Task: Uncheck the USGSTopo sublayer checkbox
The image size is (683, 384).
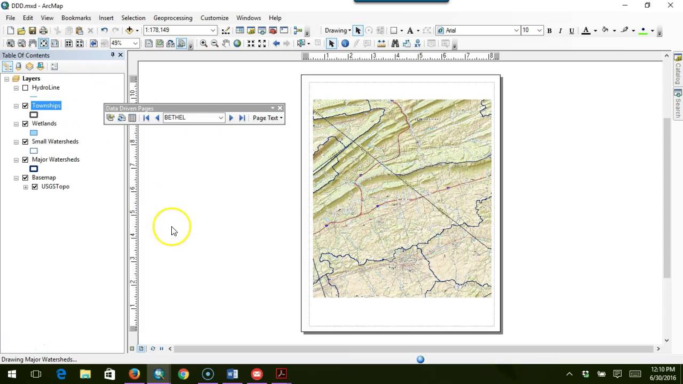Action: coord(35,187)
